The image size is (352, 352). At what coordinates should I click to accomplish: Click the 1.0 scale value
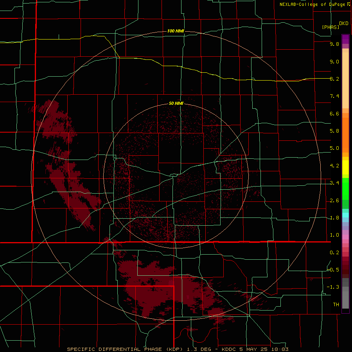[334, 235]
